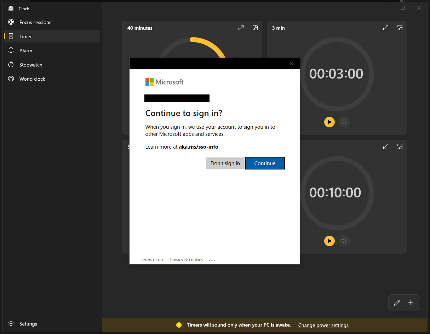Expand the 3 min timer to full view
Image resolution: width=430 pixels, height=334 pixels.
pyautogui.click(x=386, y=28)
